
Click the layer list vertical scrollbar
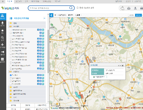48,52
